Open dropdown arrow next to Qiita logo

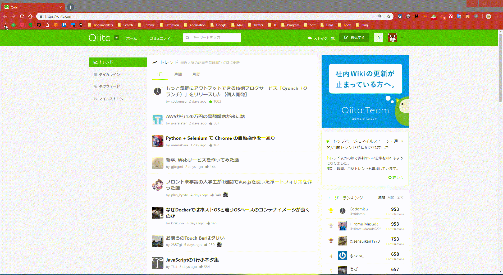(116, 38)
